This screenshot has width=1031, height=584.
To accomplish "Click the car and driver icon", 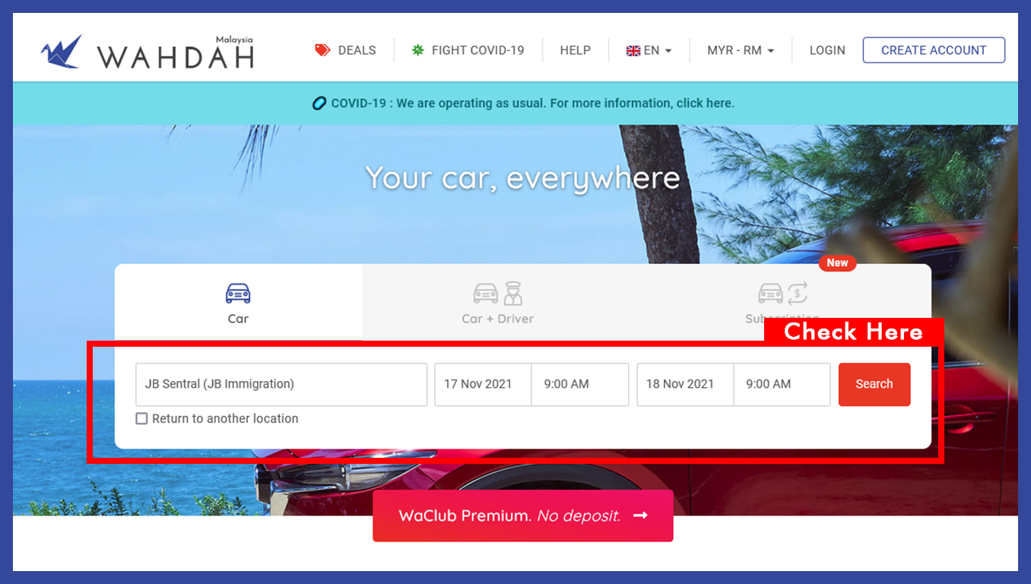I will tap(498, 293).
